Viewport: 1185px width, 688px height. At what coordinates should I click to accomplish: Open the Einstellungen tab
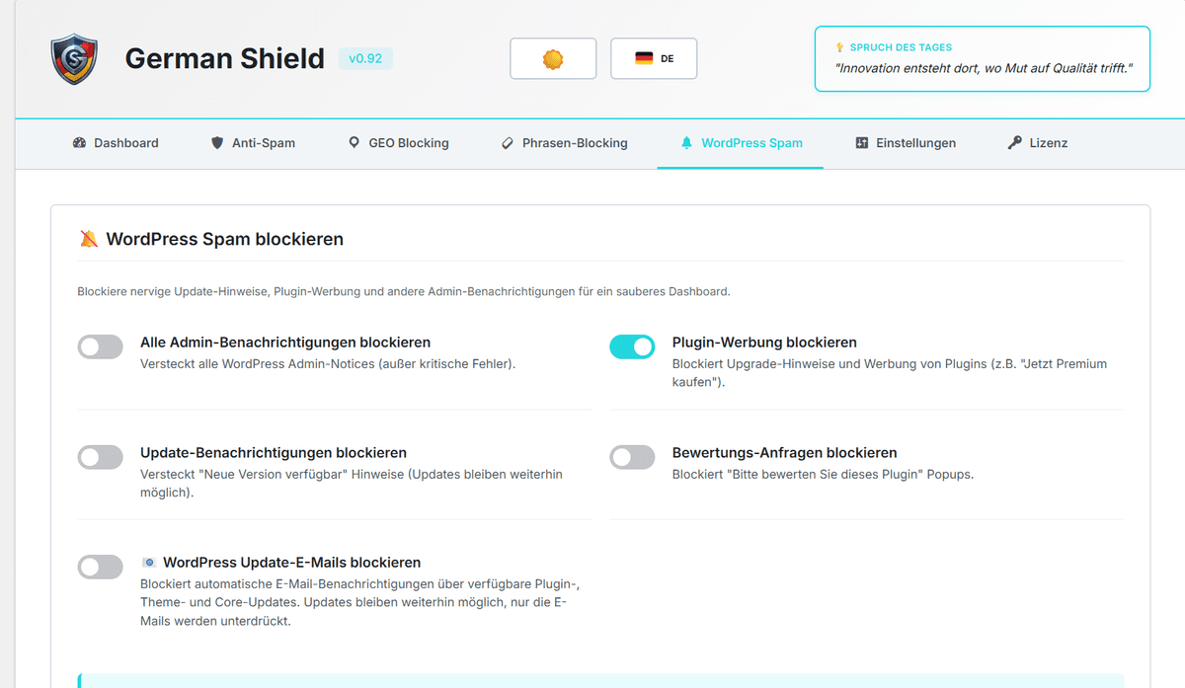tap(906, 142)
